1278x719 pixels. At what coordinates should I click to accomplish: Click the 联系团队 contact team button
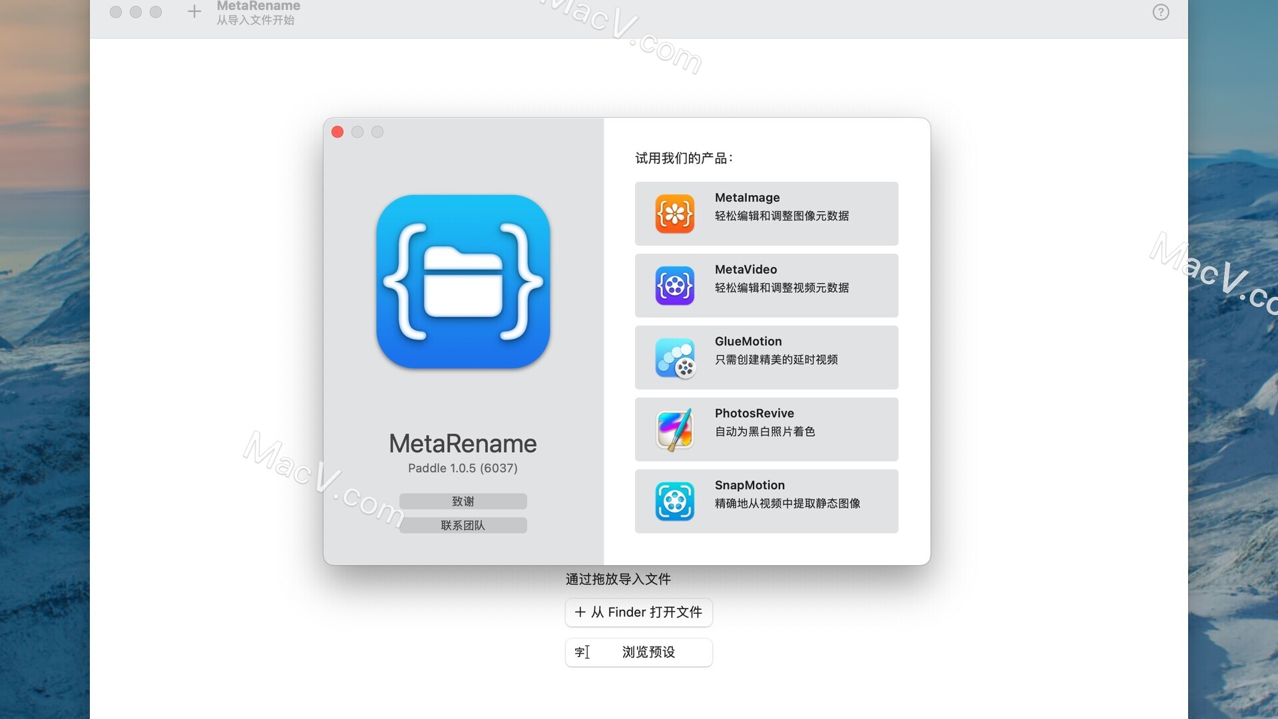[463, 525]
